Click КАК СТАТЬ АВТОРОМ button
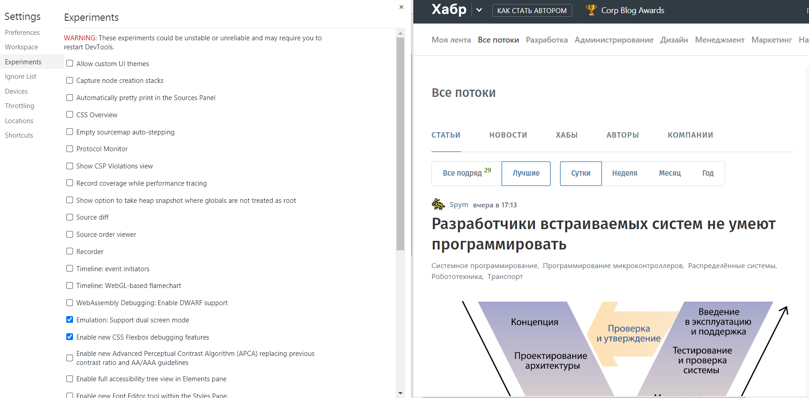The image size is (809, 398). [x=532, y=10]
